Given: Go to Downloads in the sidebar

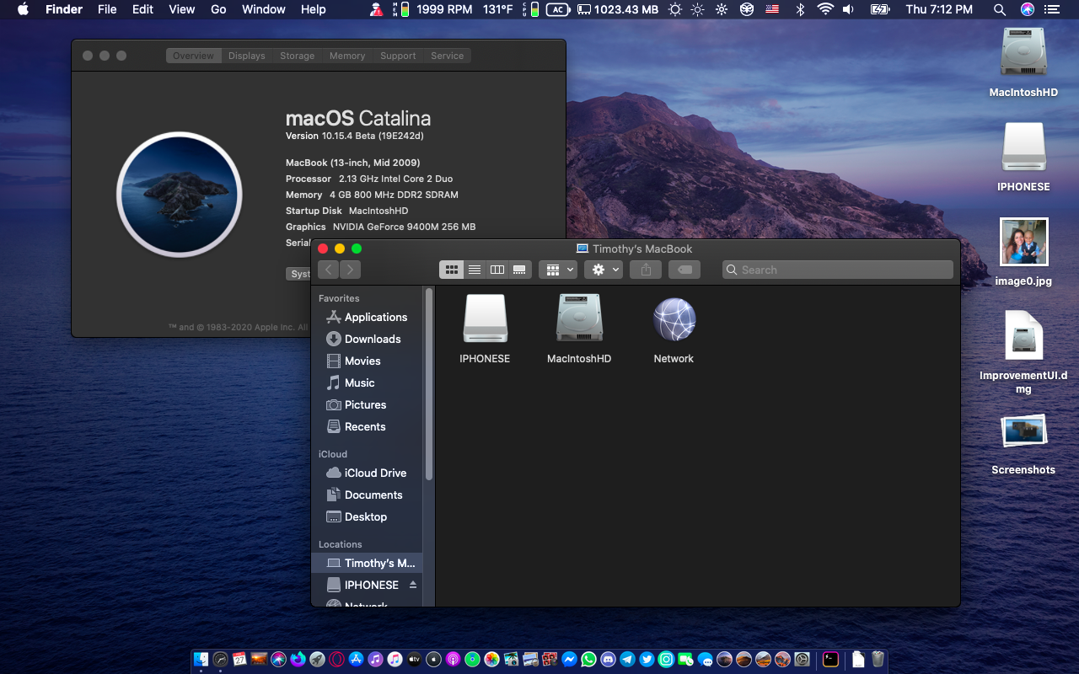Looking at the screenshot, I should coord(372,339).
